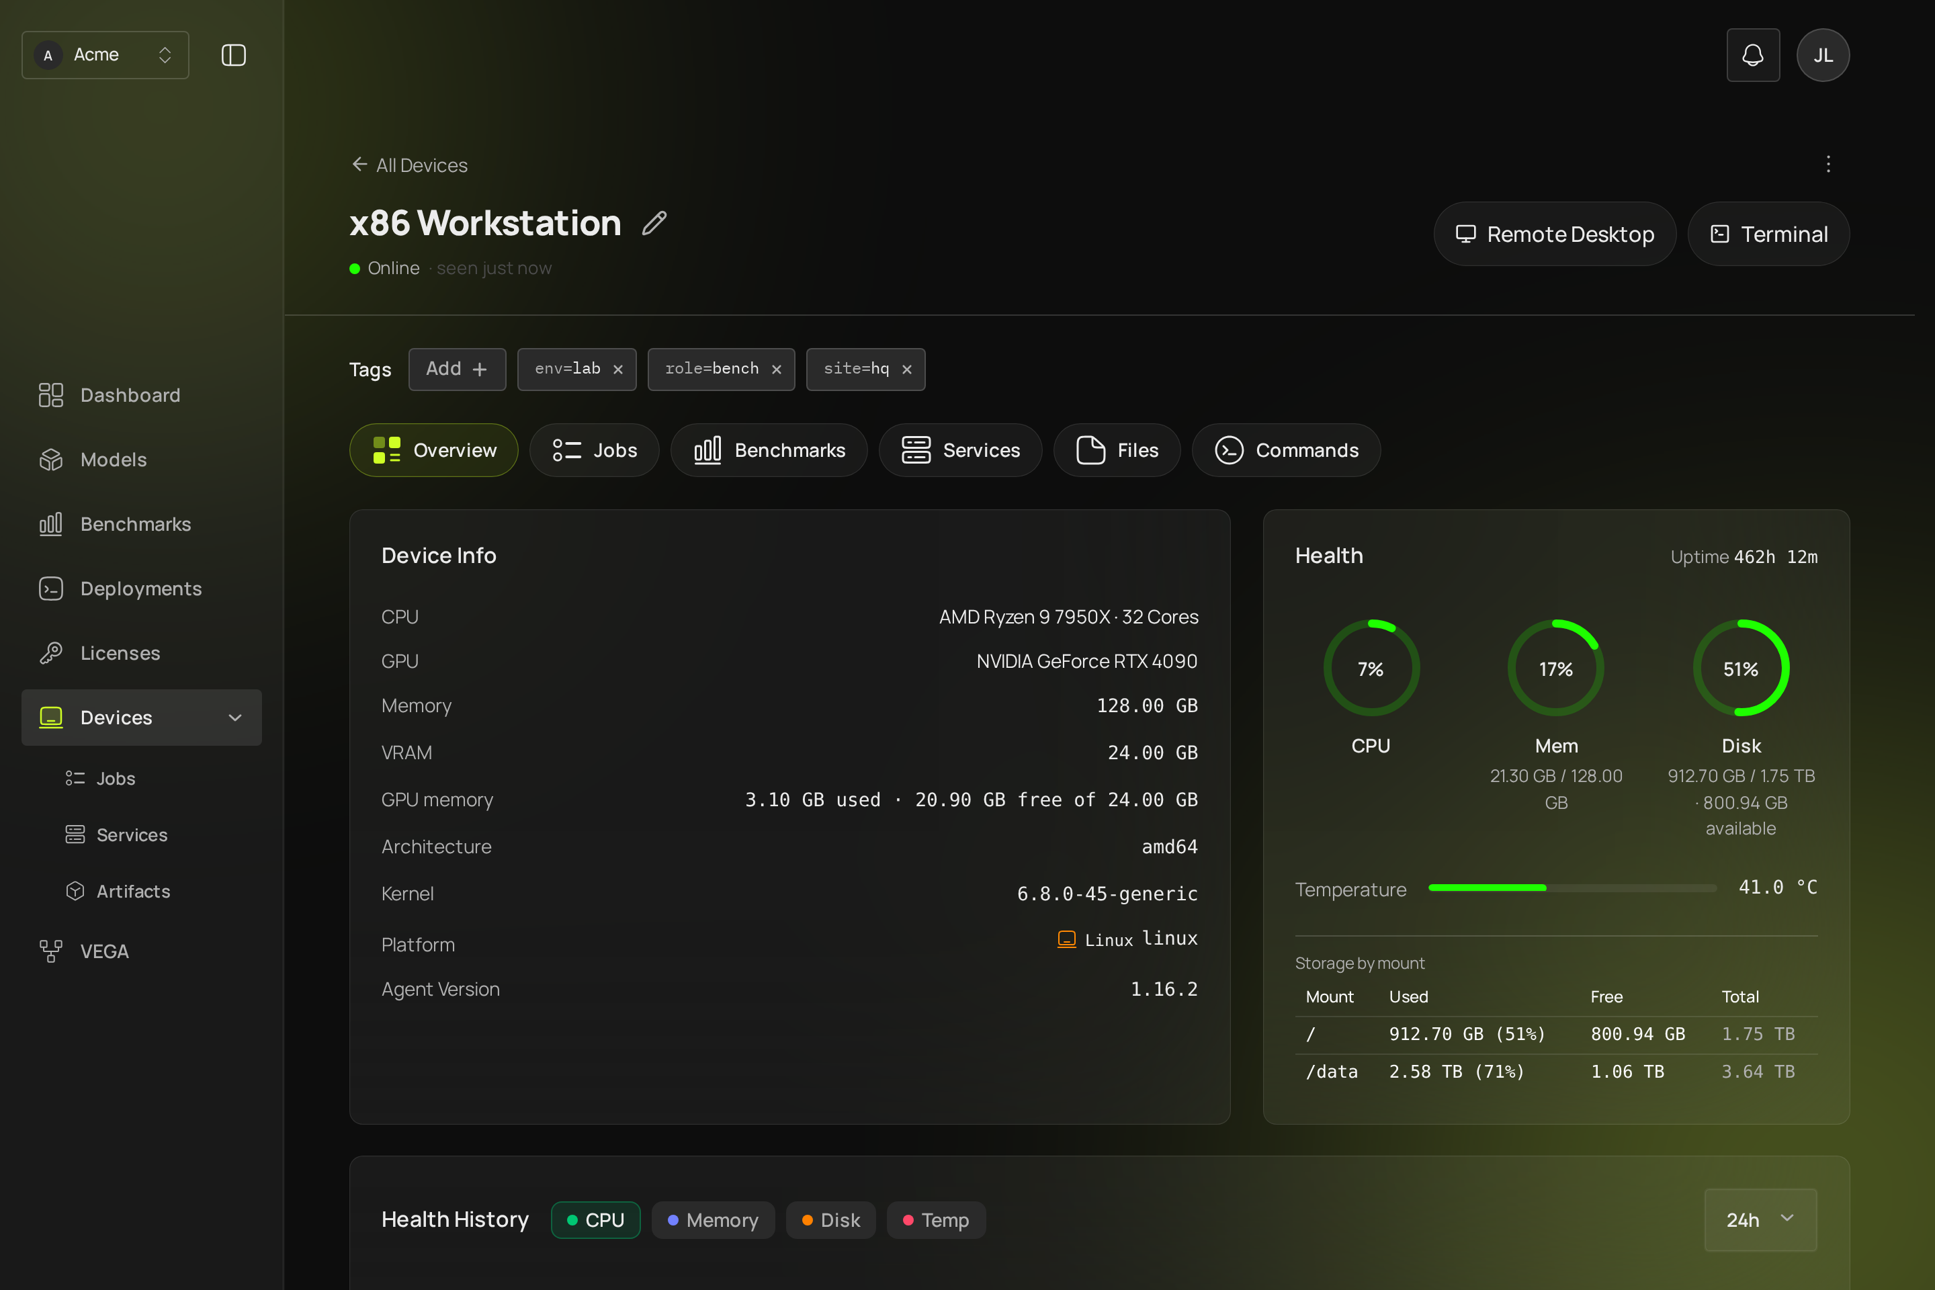Viewport: 1935px width, 1290px height.
Task: Toggle Temp series in Health History
Action: click(x=935, y=1220)
